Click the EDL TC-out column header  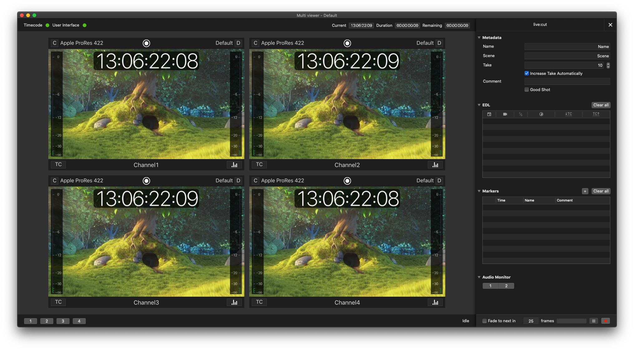click(x=596, y=114)
